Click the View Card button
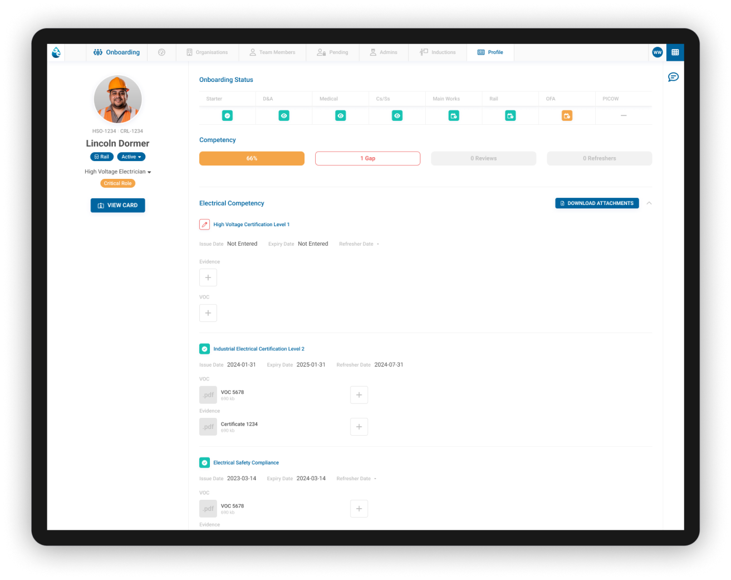Screen dimensions: 731x580 tap(117, 206)
